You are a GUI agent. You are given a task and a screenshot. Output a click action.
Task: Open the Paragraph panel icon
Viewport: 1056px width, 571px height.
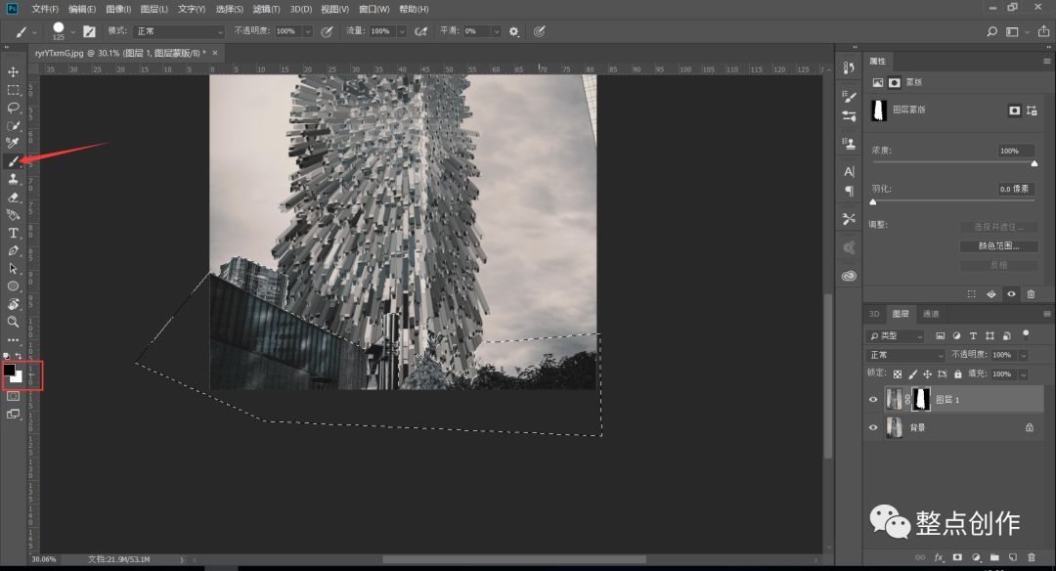(x=849, y=192)
